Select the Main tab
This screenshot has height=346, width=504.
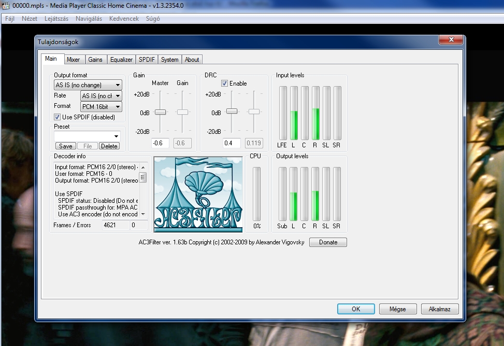coord(51,59)
